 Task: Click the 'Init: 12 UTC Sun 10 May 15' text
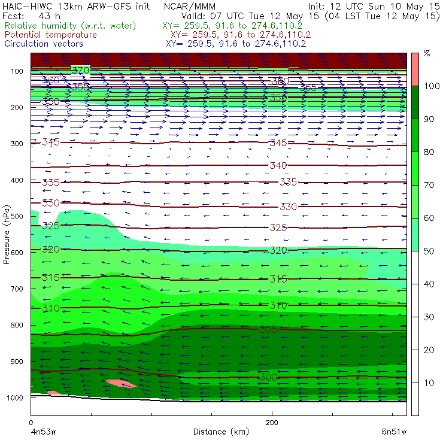tap(374, 6)
